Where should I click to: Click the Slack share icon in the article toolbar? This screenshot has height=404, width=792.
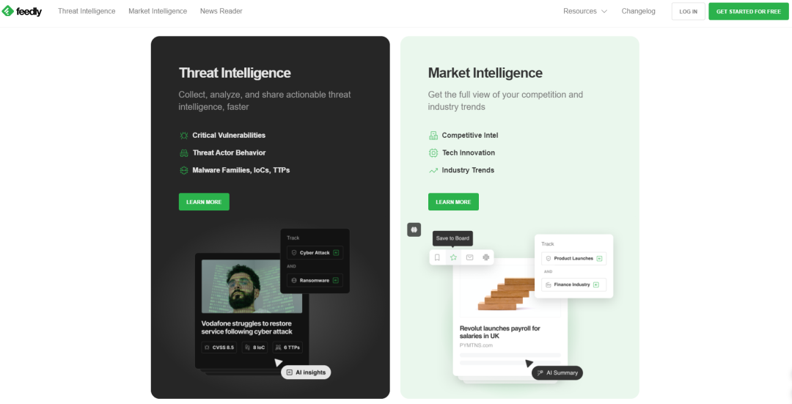point(486,257)
